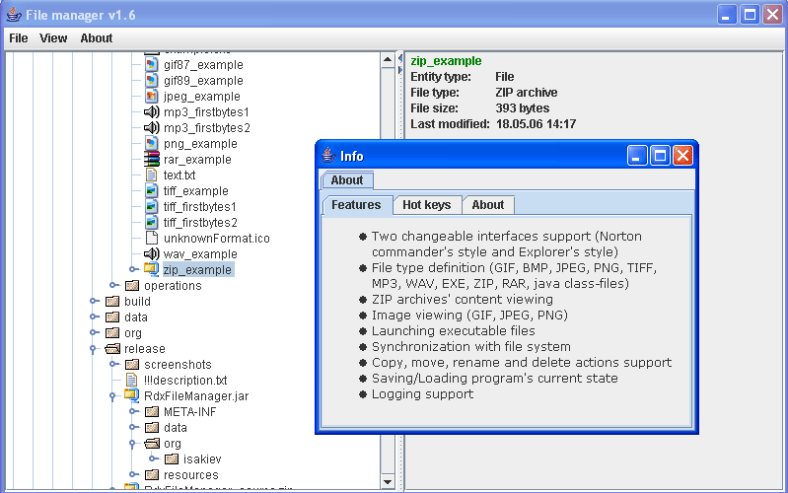Select the tiff_firstbytes2 file name
Viewport: 788px width, 493px height.
coord(200,222)
